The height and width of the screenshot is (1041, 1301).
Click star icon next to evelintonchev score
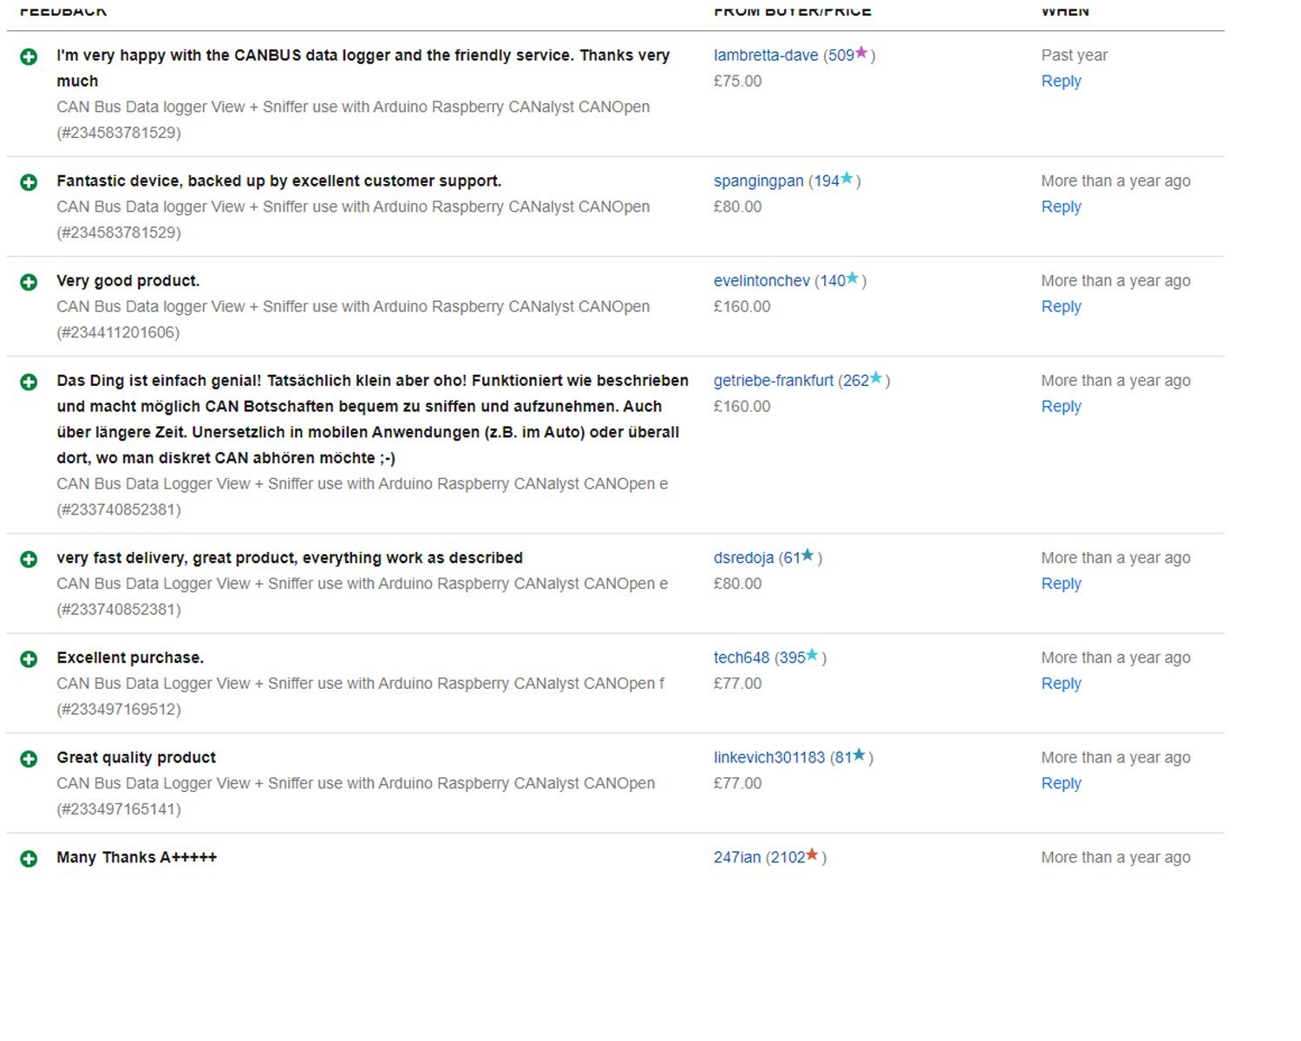[853, 278]
